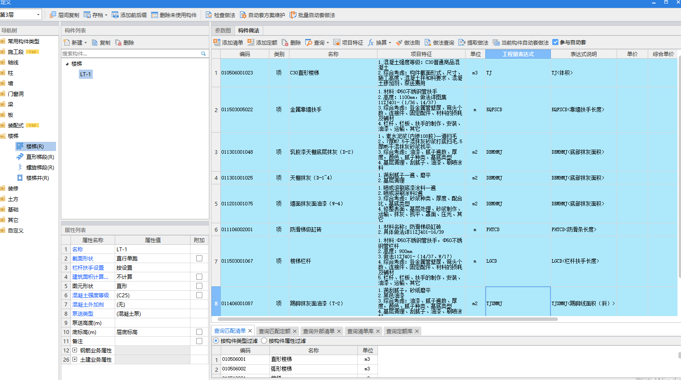This screenshot has height=380, width=681.
Task: Expand 钢筋业务属性 group
Action: 74,350
